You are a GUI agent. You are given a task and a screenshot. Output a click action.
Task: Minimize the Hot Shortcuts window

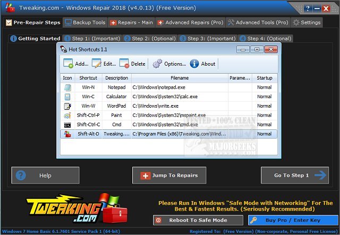point(243,49)
